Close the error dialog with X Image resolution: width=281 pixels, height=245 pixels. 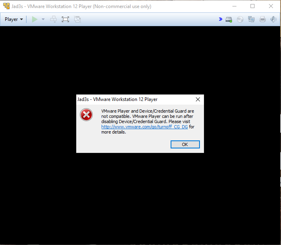(x=198, y=99)
